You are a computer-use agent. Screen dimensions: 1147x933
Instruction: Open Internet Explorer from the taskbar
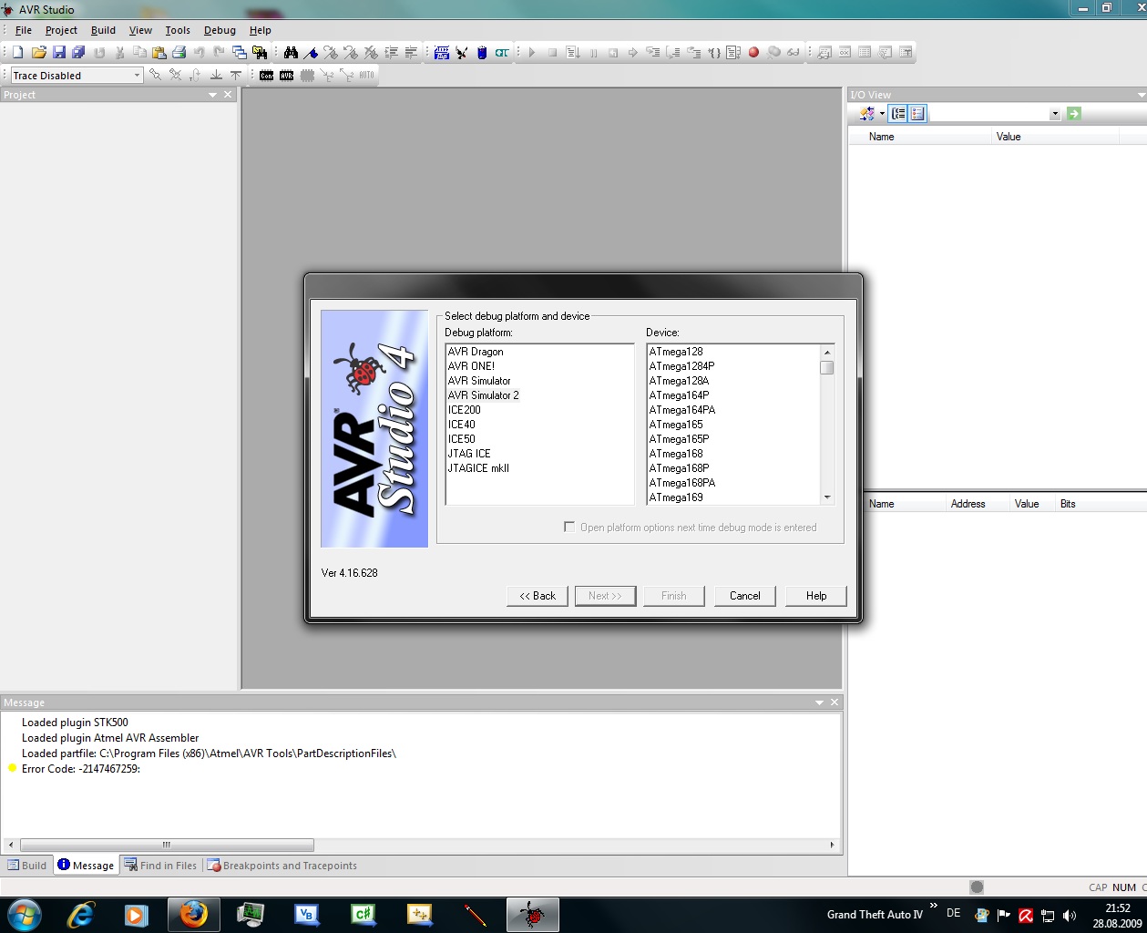click(80, 915)
